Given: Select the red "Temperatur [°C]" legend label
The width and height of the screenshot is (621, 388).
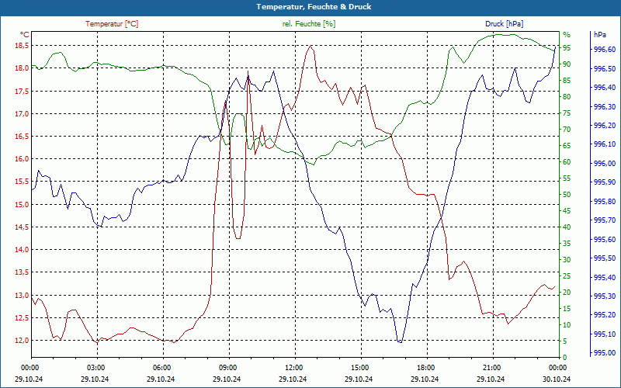Looking at the screenshot, I should coord(112,24).
